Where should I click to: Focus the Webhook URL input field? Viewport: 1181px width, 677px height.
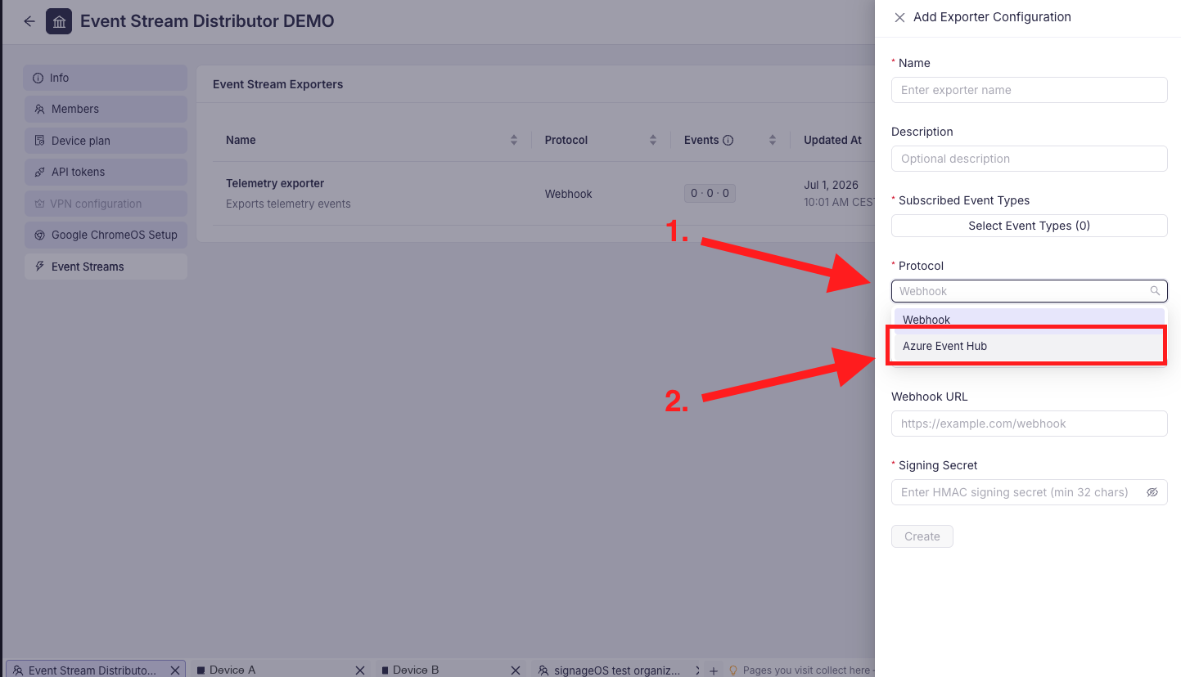point(1029,424)
